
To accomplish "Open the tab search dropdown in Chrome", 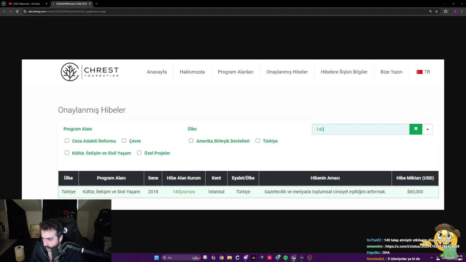I will click(4, 4).
